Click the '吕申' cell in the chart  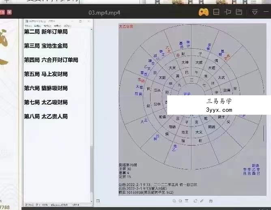[x=157, y=104]
